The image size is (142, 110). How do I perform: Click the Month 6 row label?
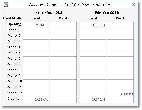click(x=14, y=58)
